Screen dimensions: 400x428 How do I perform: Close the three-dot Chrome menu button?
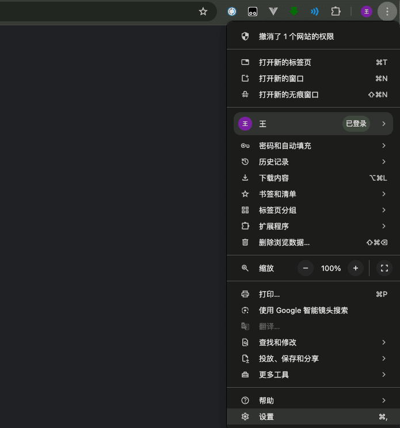tap(387, 12)
